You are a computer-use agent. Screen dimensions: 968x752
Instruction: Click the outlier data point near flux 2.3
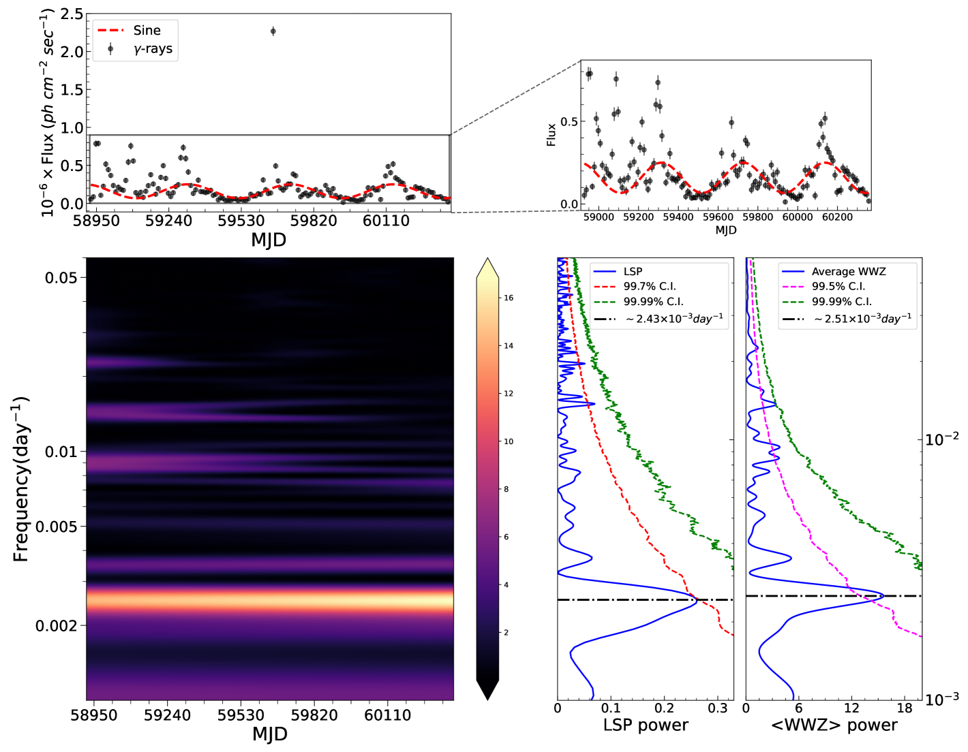click(x=273, y=31)
